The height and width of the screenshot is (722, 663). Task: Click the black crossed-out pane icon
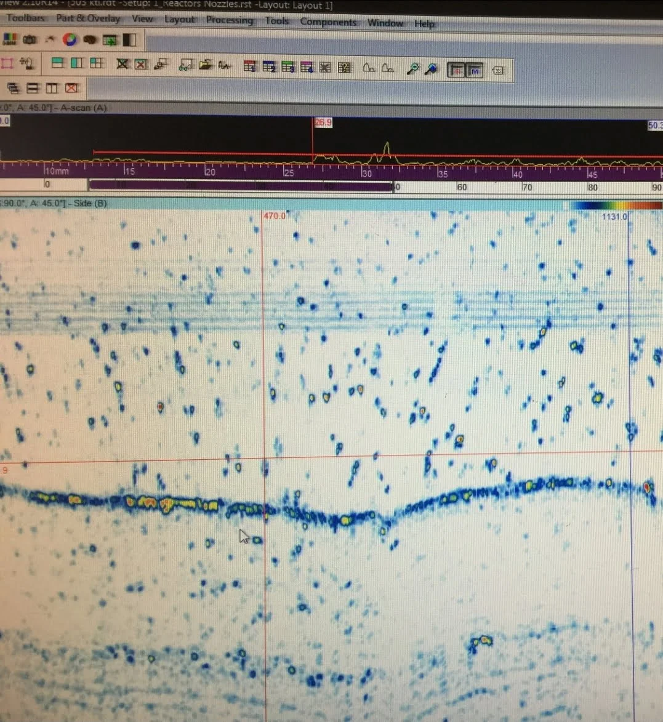(122, 63)
